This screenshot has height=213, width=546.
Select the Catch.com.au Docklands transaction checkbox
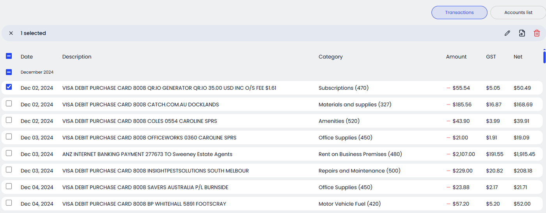pos(9,103)
